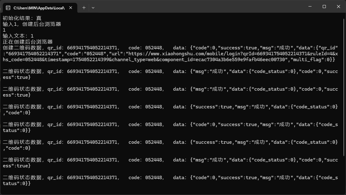Close the C:\Users\MIN\AppData\Local tab
Image resolution: width=346 pixels, height=195 pixels.
pos(71,8)
